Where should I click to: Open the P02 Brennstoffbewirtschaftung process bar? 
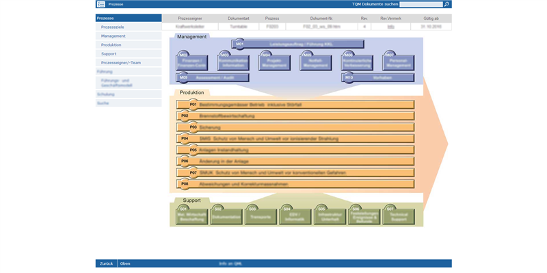[x=295, y=116]
